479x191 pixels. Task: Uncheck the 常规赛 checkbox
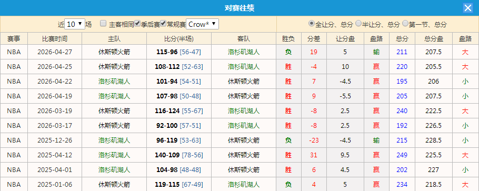(163, 23)
